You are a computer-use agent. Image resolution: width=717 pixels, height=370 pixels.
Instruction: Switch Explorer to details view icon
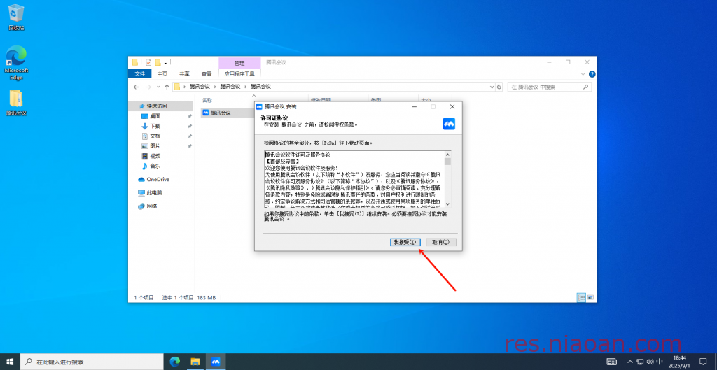click(582, 297)
